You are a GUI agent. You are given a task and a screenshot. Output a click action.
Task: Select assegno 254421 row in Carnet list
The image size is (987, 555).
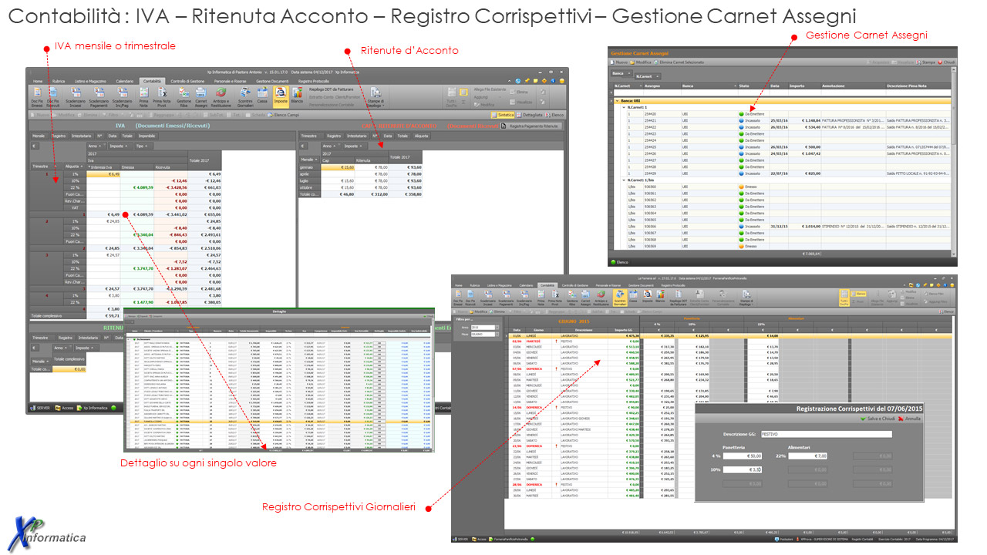(788, 120)
